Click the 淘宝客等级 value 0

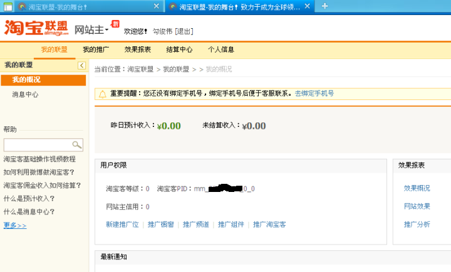tap(148, 189)
